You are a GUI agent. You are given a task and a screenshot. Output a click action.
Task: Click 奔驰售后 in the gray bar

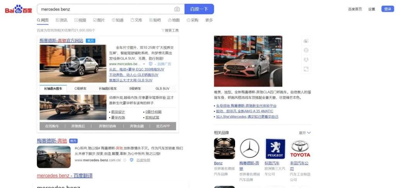coord(78,126)
